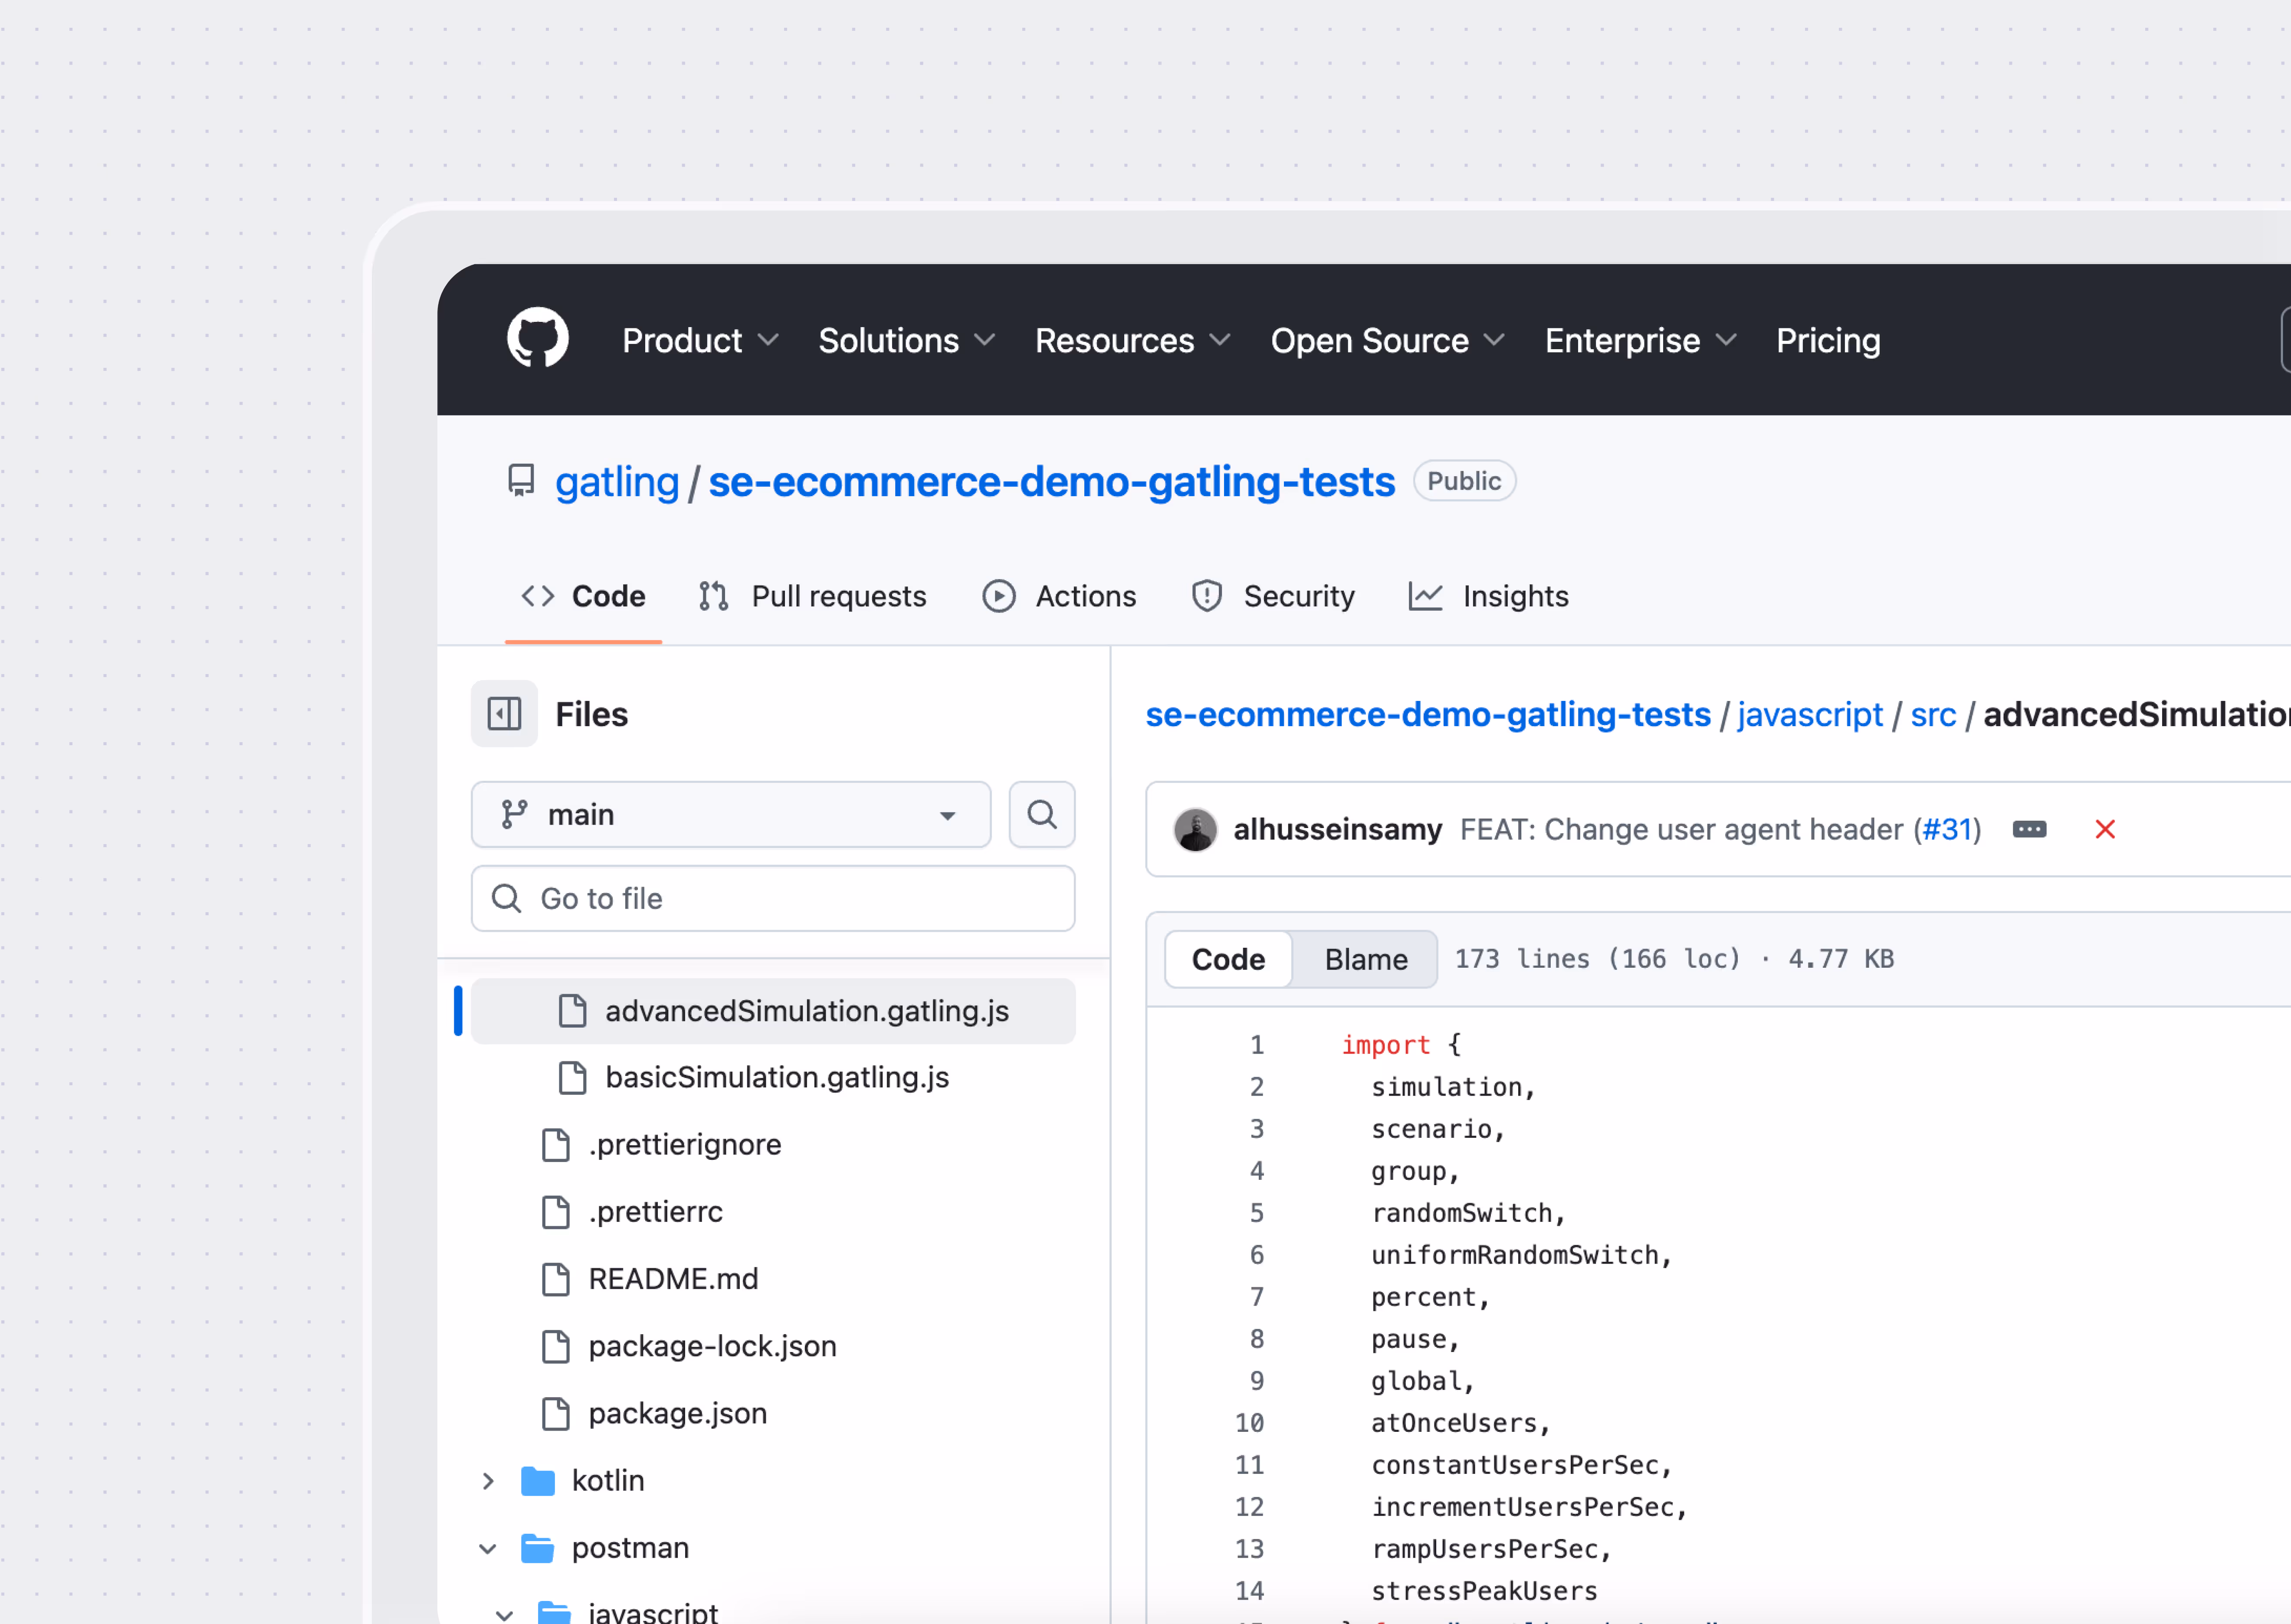Go to the Actions tab
Screen dimensions: 2291x1624
[1060, 597]
